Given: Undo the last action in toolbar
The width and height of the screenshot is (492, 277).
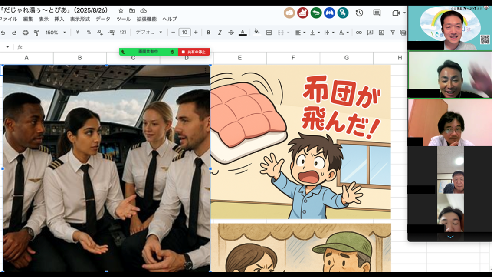Looking at the screenshot, I should tap(3, 33).
